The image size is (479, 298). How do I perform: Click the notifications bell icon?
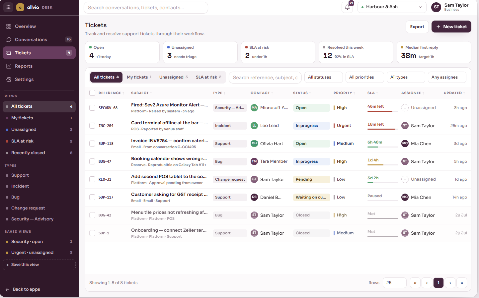point(347,7)
